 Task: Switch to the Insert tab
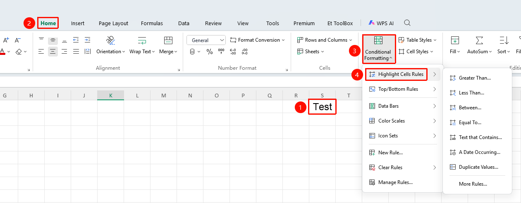[78, 24]
